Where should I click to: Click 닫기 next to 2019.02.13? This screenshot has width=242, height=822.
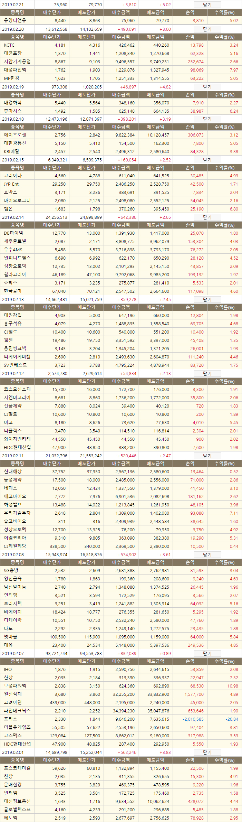[207, 300]
